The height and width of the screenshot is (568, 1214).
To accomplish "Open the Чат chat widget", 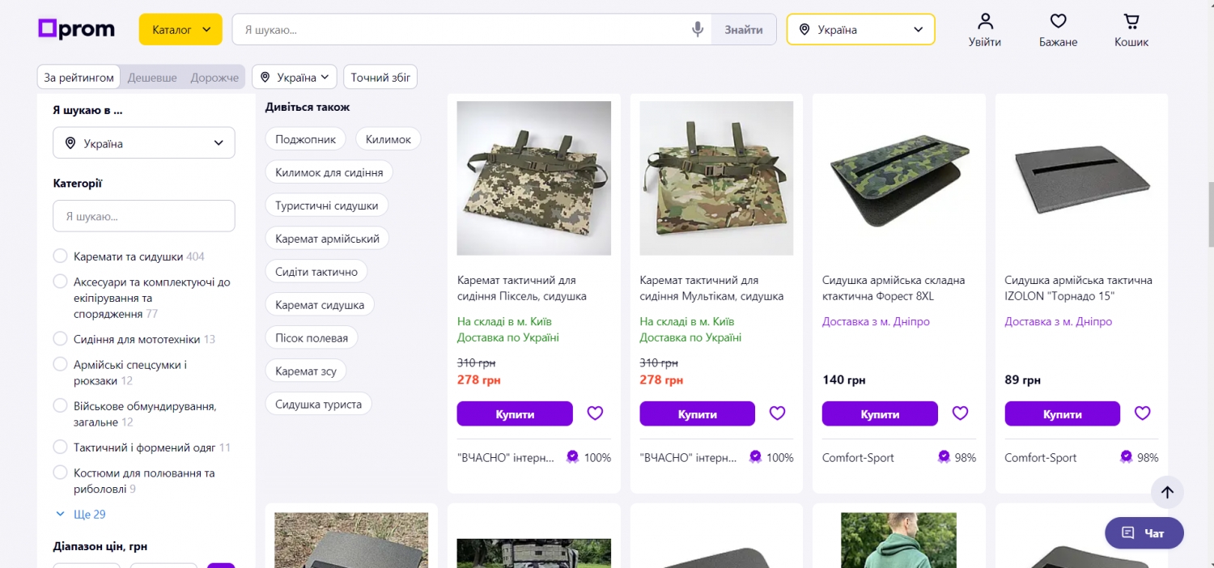I will [x=1144, y=533].
